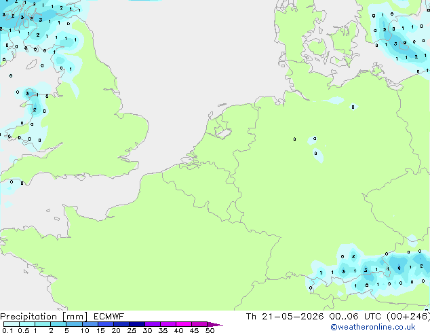
Task: Open the weatheronline.co.uk copyright link
Action: click(x=373, y=327)
